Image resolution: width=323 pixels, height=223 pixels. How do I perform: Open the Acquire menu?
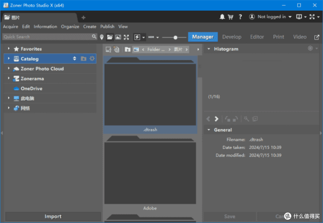click(10, 27)
